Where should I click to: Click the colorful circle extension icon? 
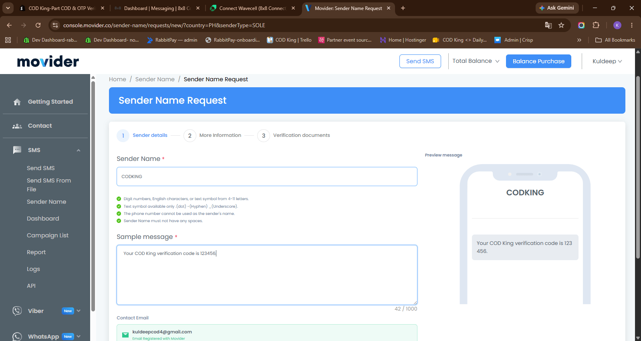[581, 25]
